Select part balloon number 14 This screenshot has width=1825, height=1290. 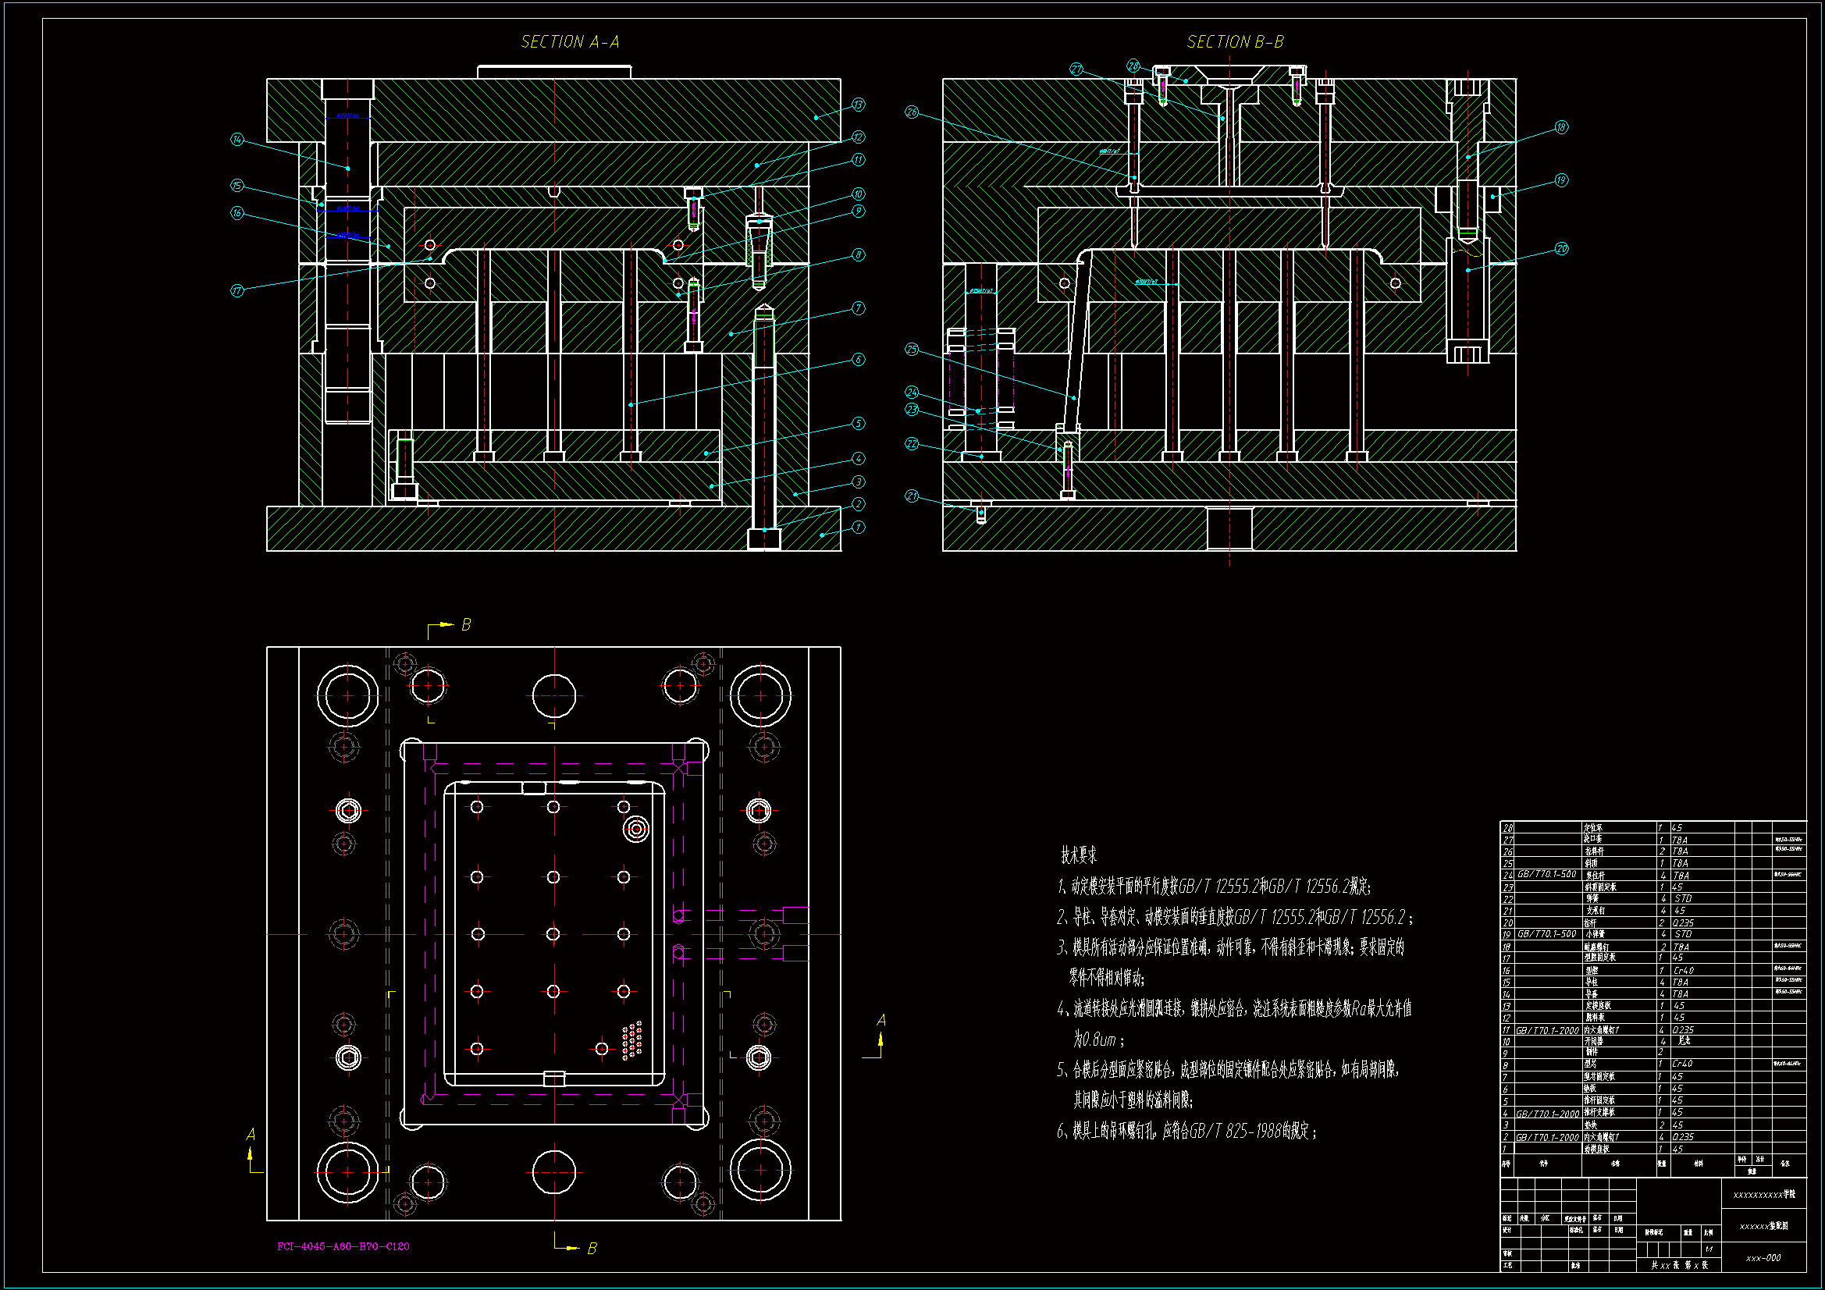237,140
